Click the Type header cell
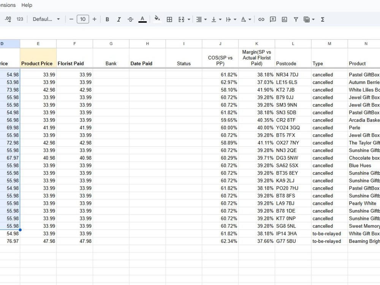 329,58
